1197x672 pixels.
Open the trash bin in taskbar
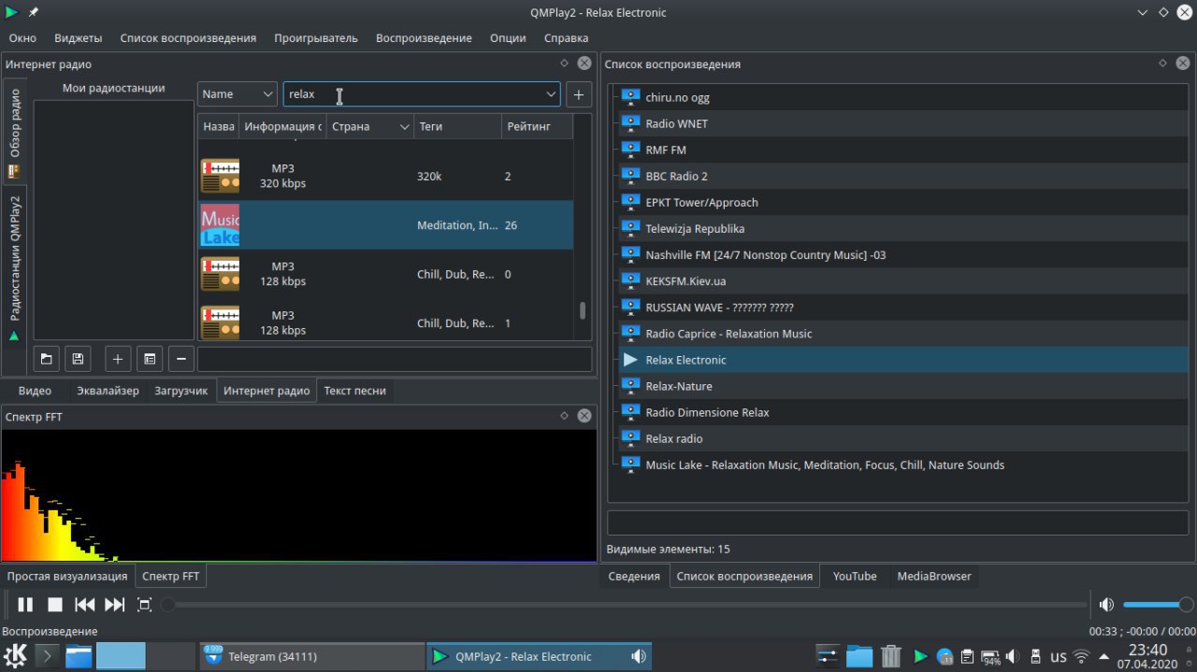(891, 656)
